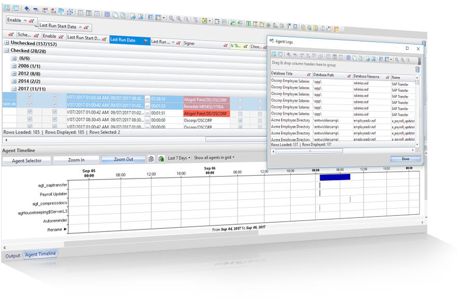Expand the Unchecked (157/157) group

[x=7, y=43]
